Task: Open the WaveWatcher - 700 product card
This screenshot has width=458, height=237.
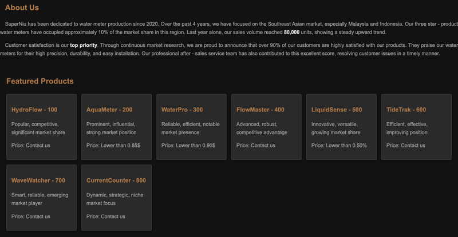Action: (41, 198)
